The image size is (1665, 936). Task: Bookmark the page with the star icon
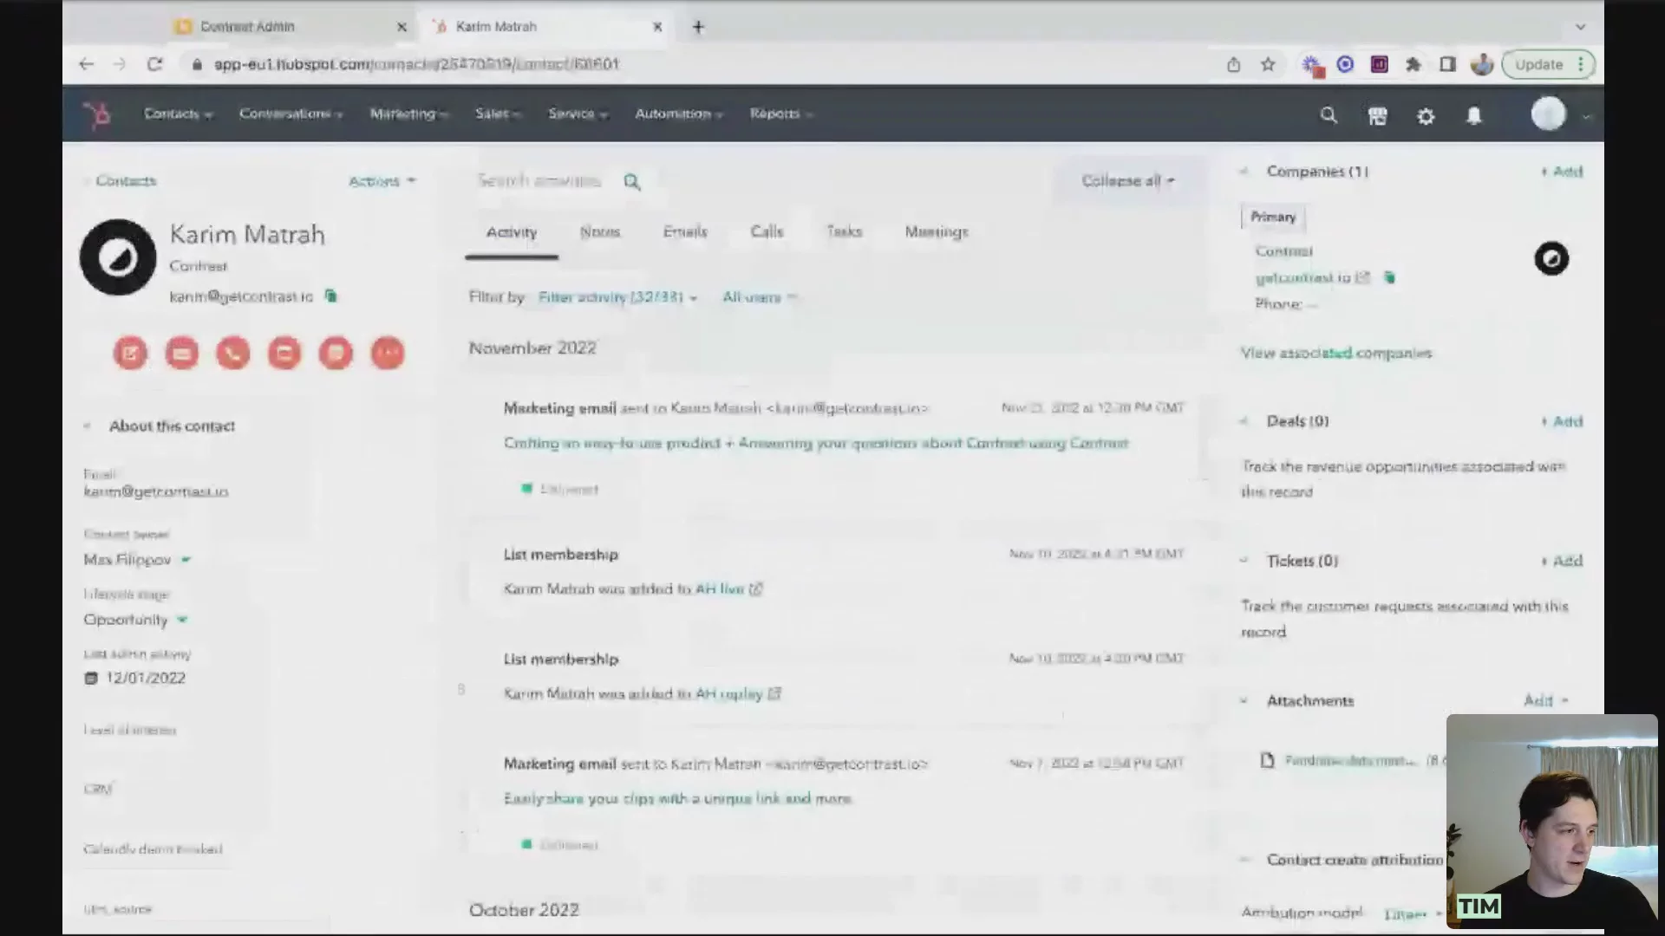click(1268, 64)
